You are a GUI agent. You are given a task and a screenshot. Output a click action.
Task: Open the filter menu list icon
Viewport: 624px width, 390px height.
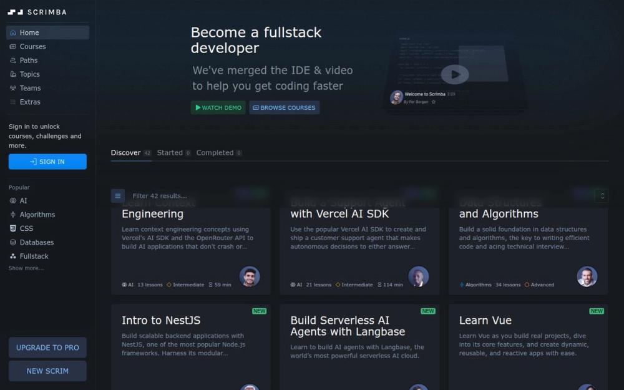pos(118,196)
